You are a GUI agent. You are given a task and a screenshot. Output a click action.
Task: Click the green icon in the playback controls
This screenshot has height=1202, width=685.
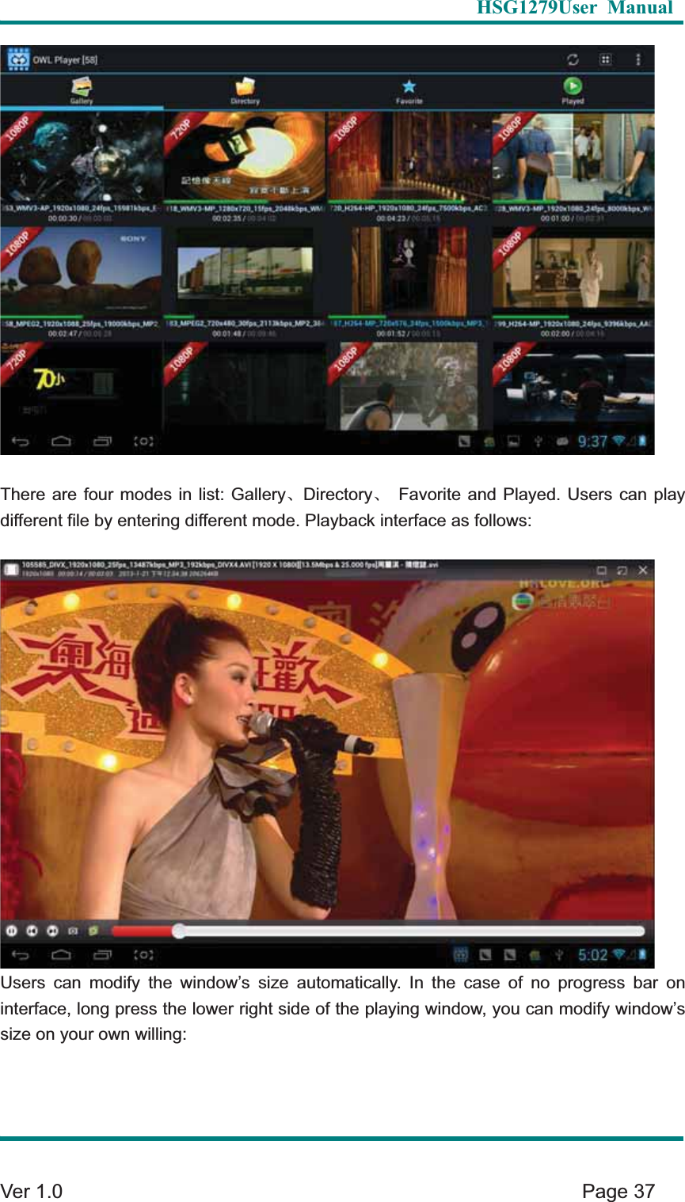pyautogui.click(x=93, y=931)
